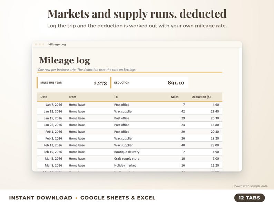Click Craft supply store destination cell
274x206 pixels.
click(x=127, y=159)
